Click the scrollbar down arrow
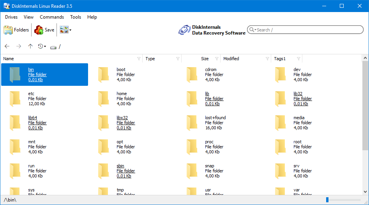Screen dimensions: 369x205 click(365, 192)
